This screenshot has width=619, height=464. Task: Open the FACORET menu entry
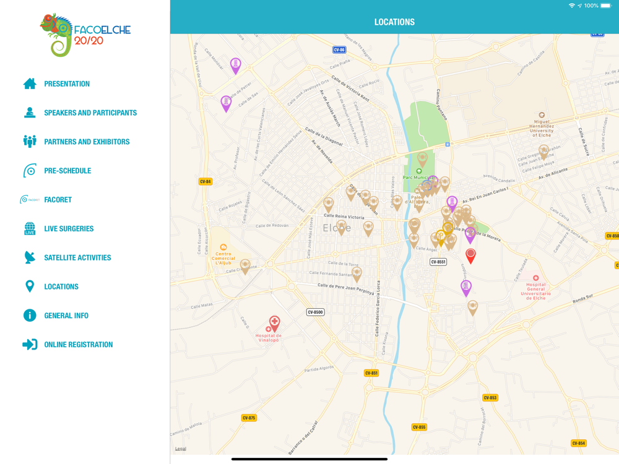click(x=58, y=200)
